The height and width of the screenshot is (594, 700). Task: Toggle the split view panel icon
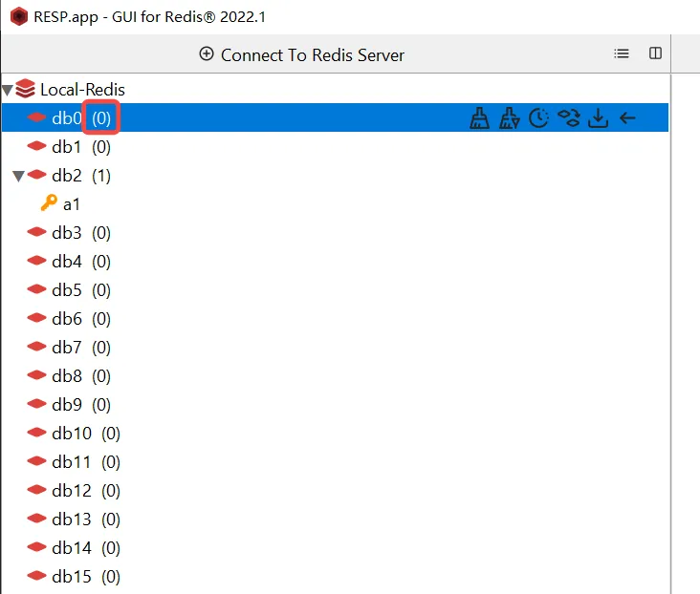coord(655,53)
